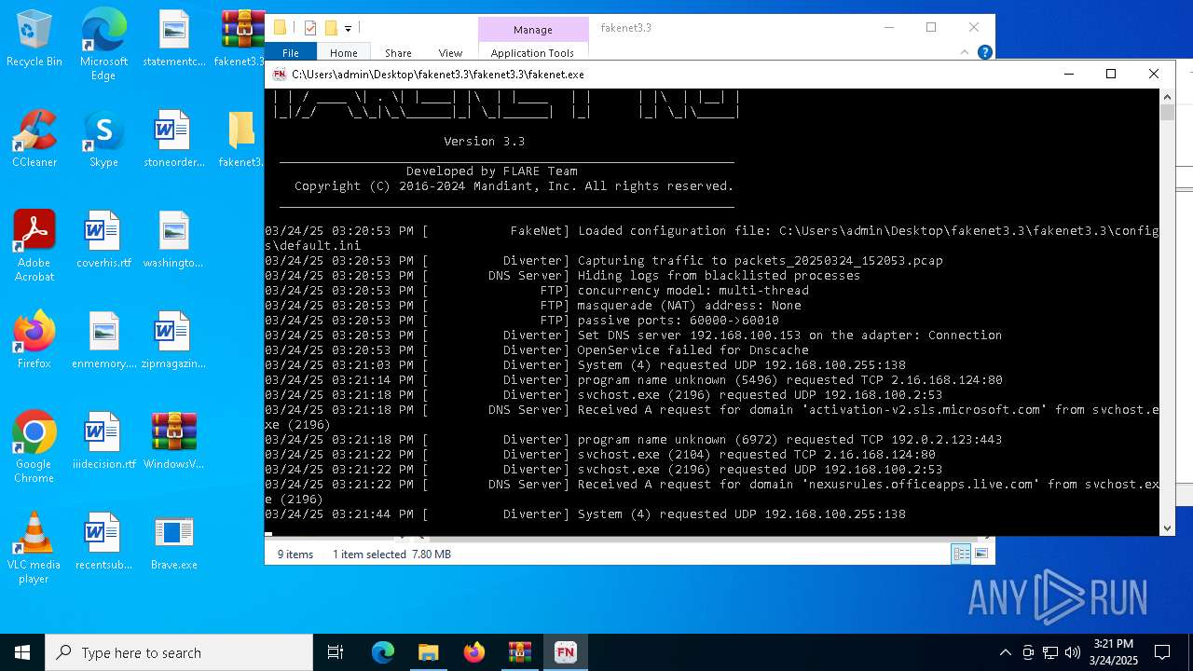Open the File tab in Explorer
This screenshot has width=1193, height=671.
291,53
